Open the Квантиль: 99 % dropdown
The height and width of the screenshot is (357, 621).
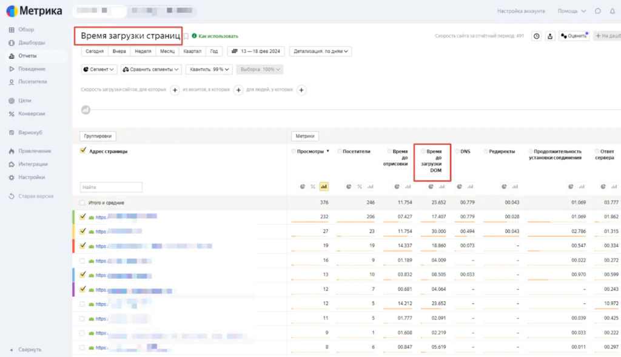tap(209, 70)
